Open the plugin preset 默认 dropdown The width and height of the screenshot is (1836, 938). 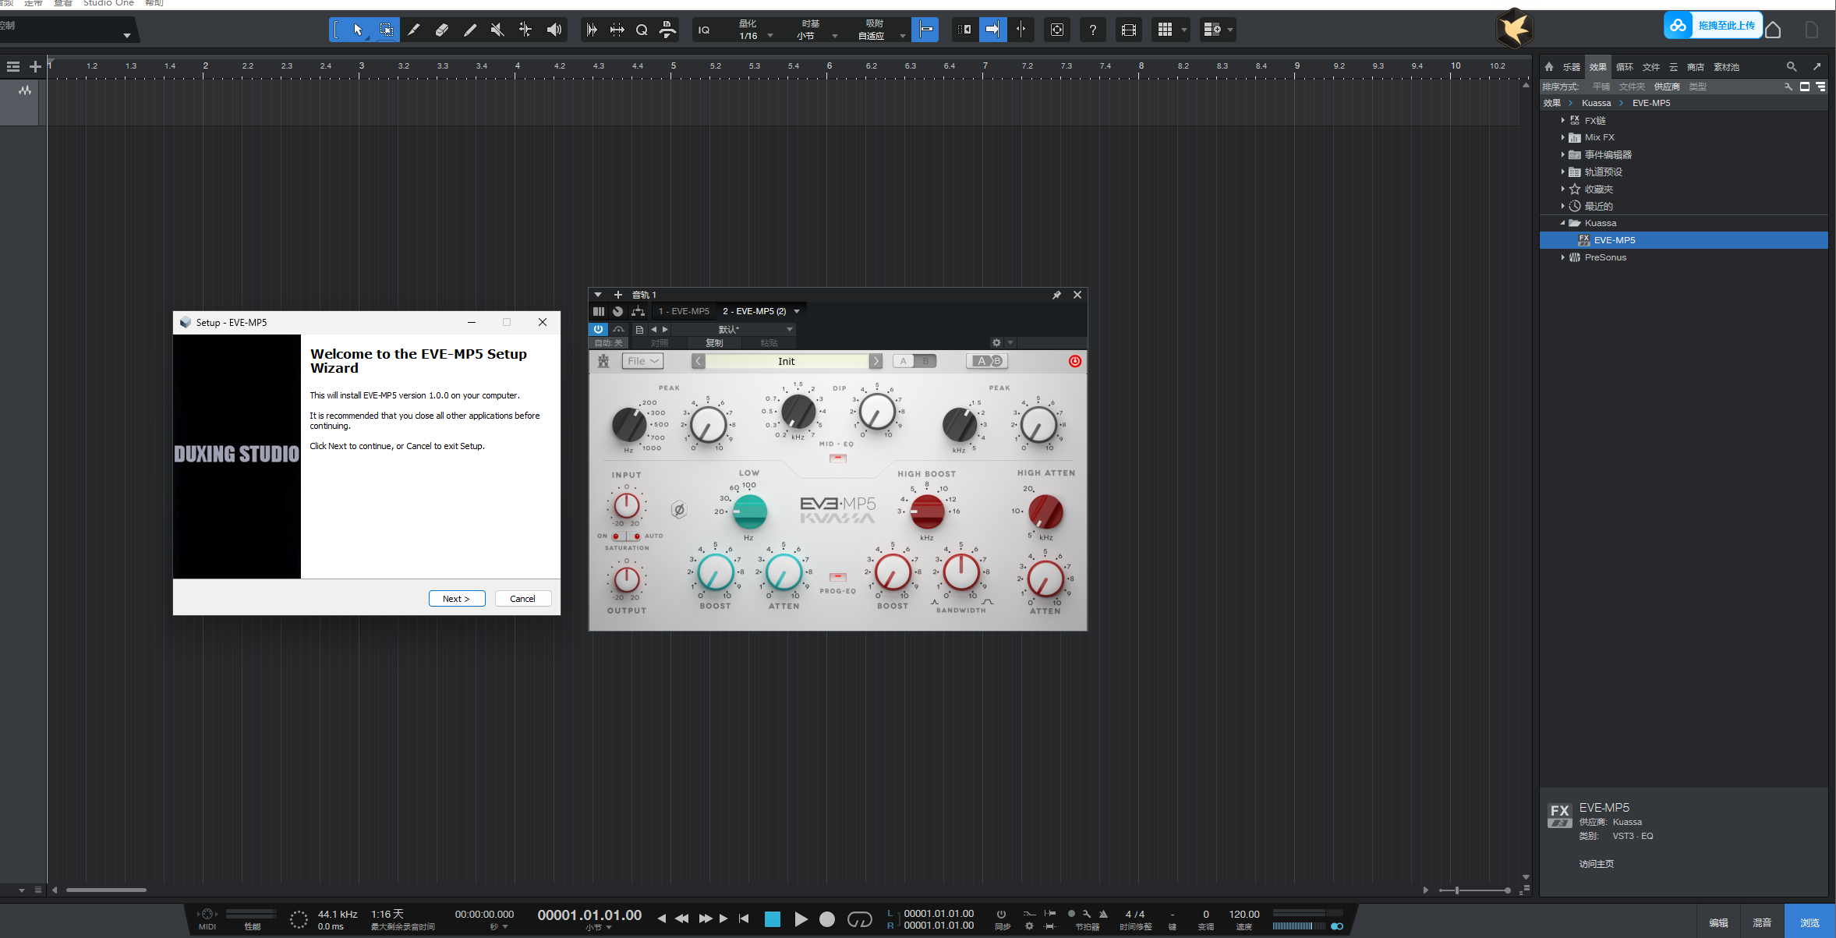click(x=734, y=329)
